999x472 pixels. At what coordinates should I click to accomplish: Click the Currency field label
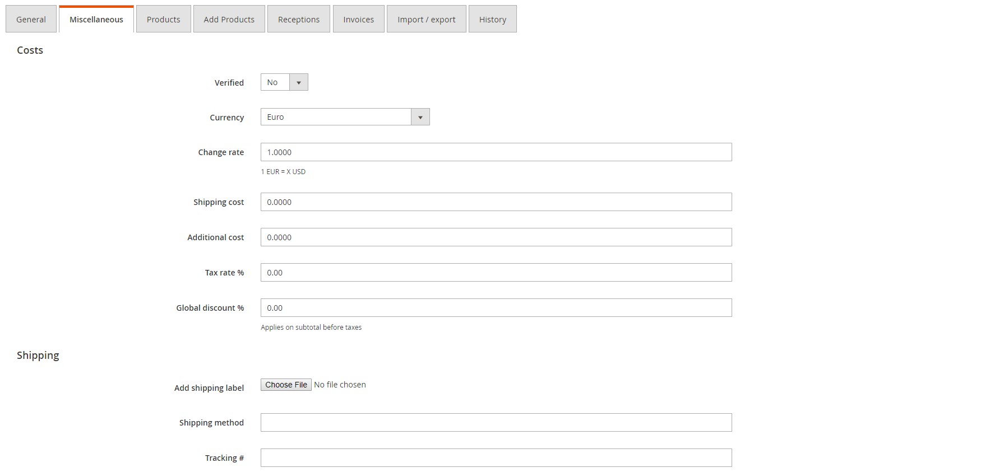click(227, 118)
